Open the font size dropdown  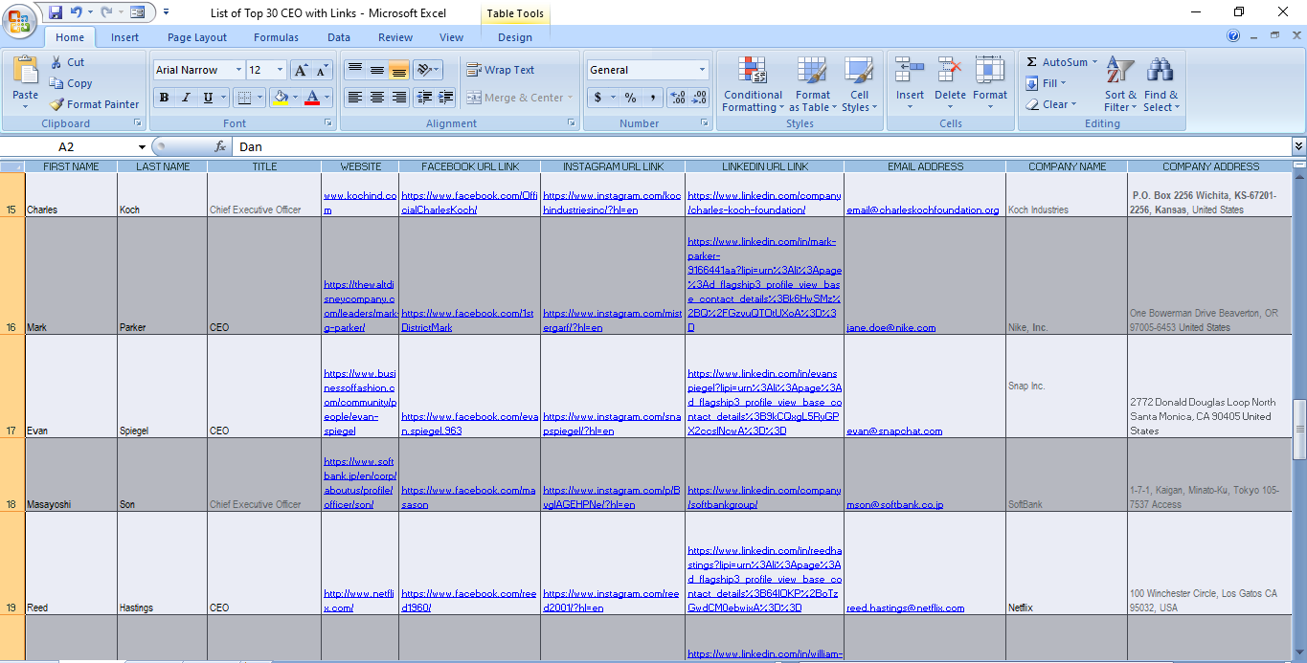point(280,70)
